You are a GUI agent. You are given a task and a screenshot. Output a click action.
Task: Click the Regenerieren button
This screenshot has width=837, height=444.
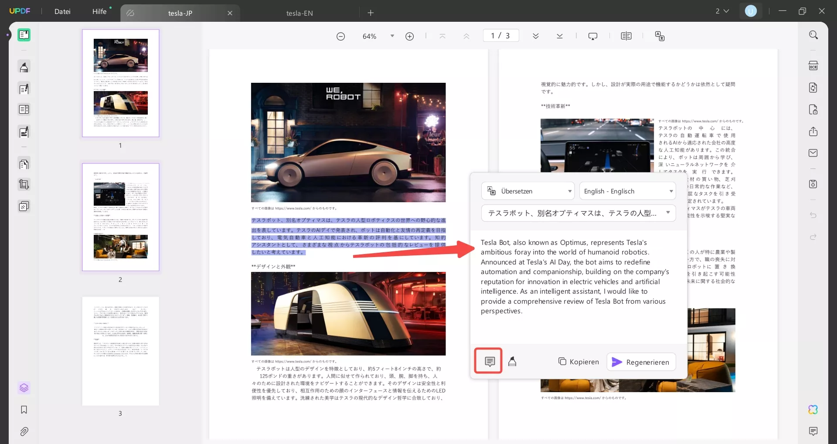[x=640, y=362]
